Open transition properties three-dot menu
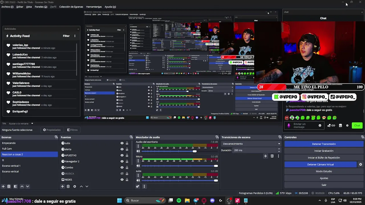This screenshot has width=365, height=205. [x=278, y=156]
